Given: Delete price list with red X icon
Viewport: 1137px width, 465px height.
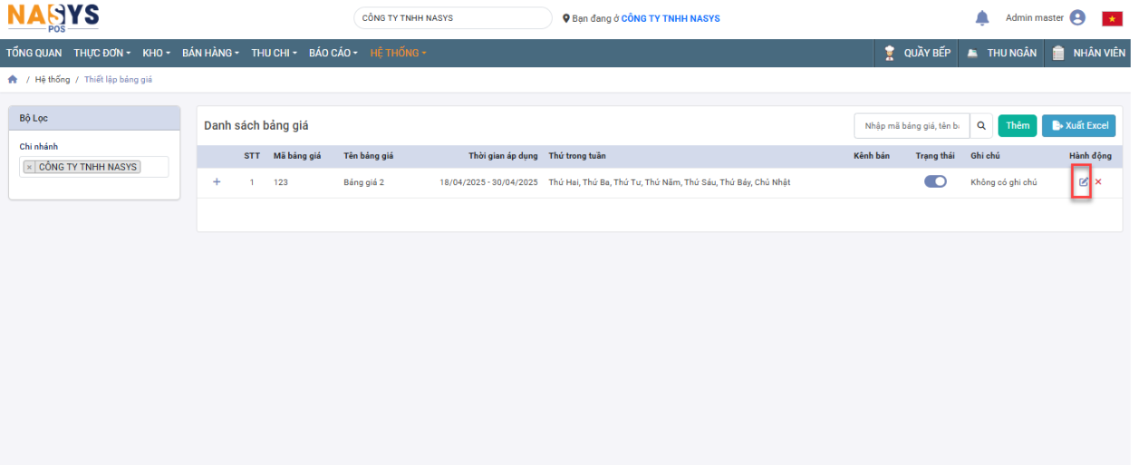Looking at the screenshot, I should pyautogui.click(x=1098, y=182).
